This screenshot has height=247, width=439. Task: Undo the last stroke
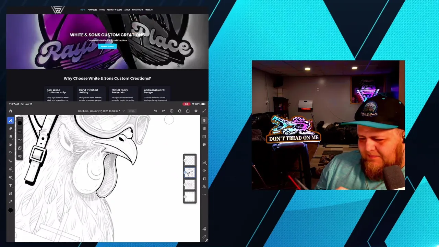click(x=155, y=111)
